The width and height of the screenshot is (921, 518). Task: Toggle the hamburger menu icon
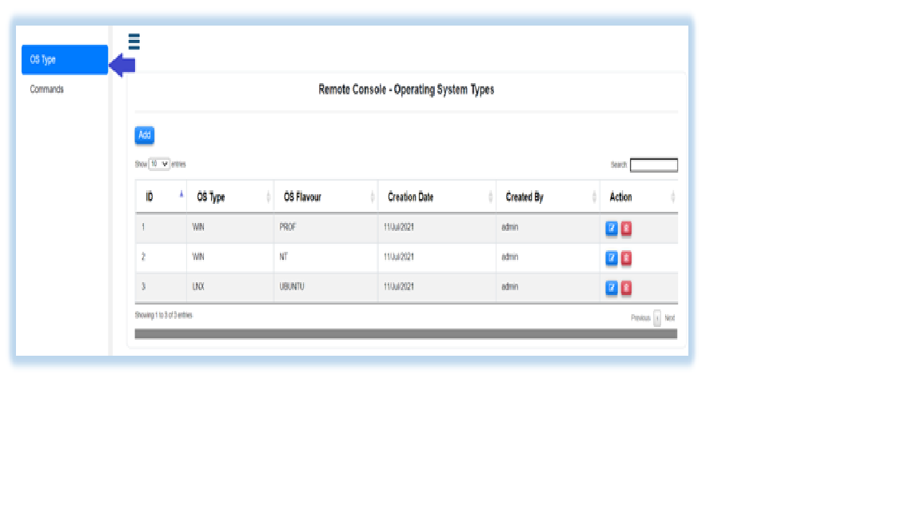pos(134,42)
